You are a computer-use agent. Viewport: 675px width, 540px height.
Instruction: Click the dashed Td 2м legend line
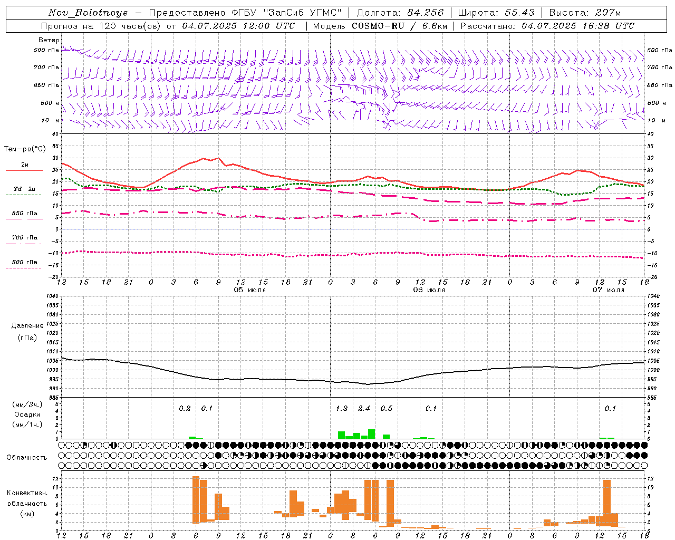[x=23, y=195]
